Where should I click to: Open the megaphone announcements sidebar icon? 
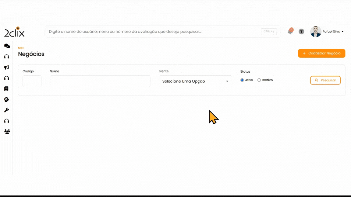(6, 67)
